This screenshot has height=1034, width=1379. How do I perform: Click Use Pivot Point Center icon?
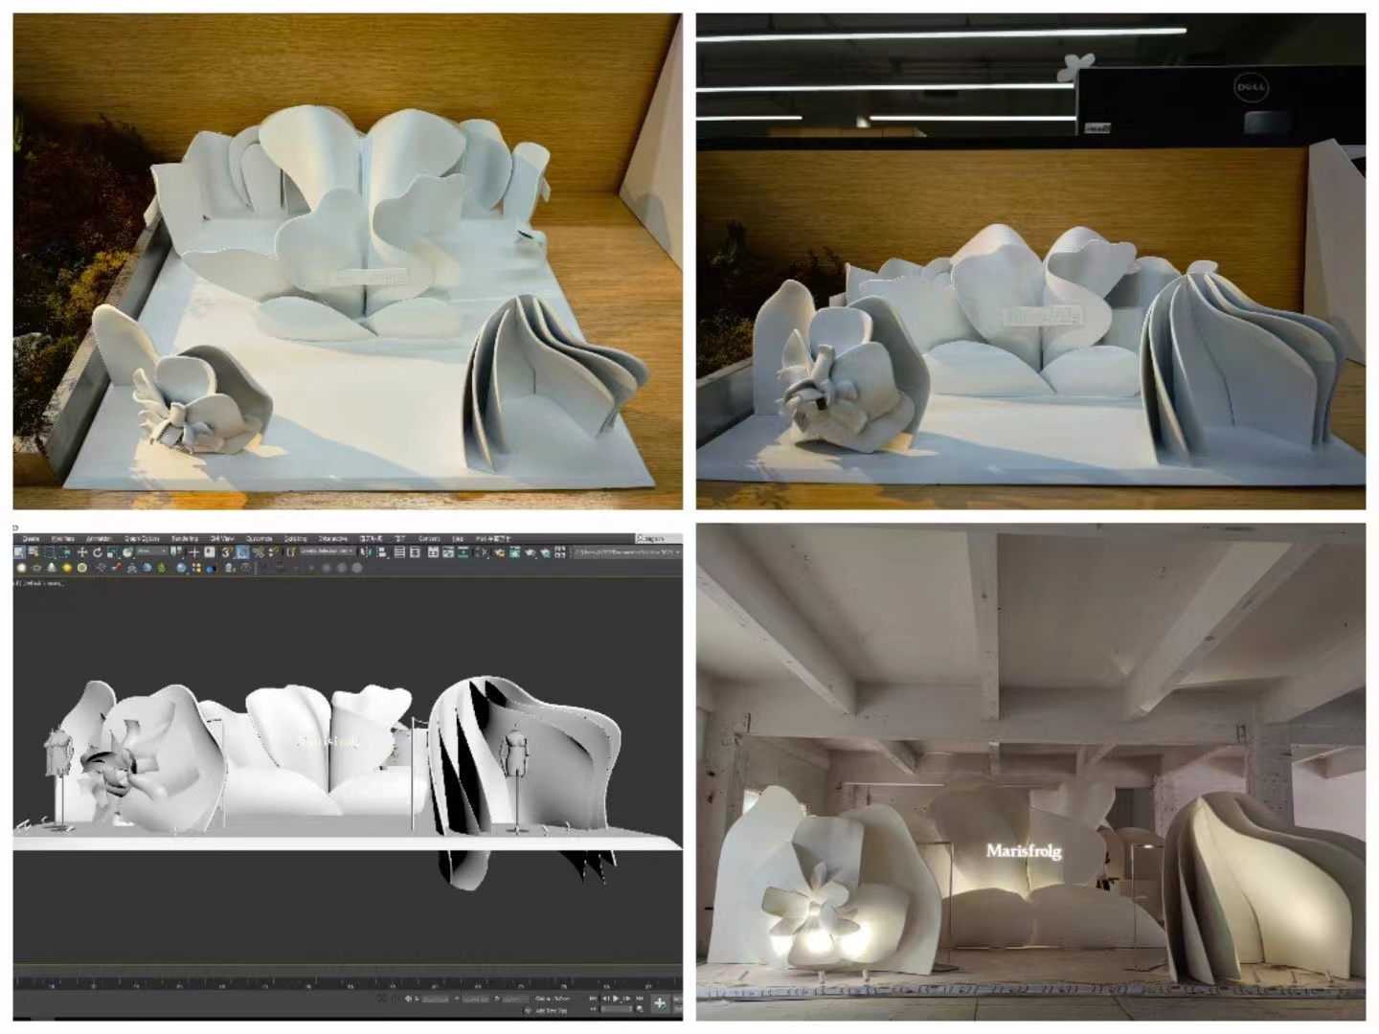point(176,552)
